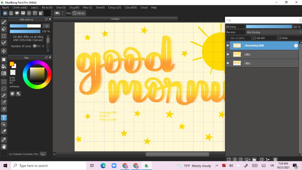302x170 pixels.
Task: Show hidden system tray icons
Action: 217,166
